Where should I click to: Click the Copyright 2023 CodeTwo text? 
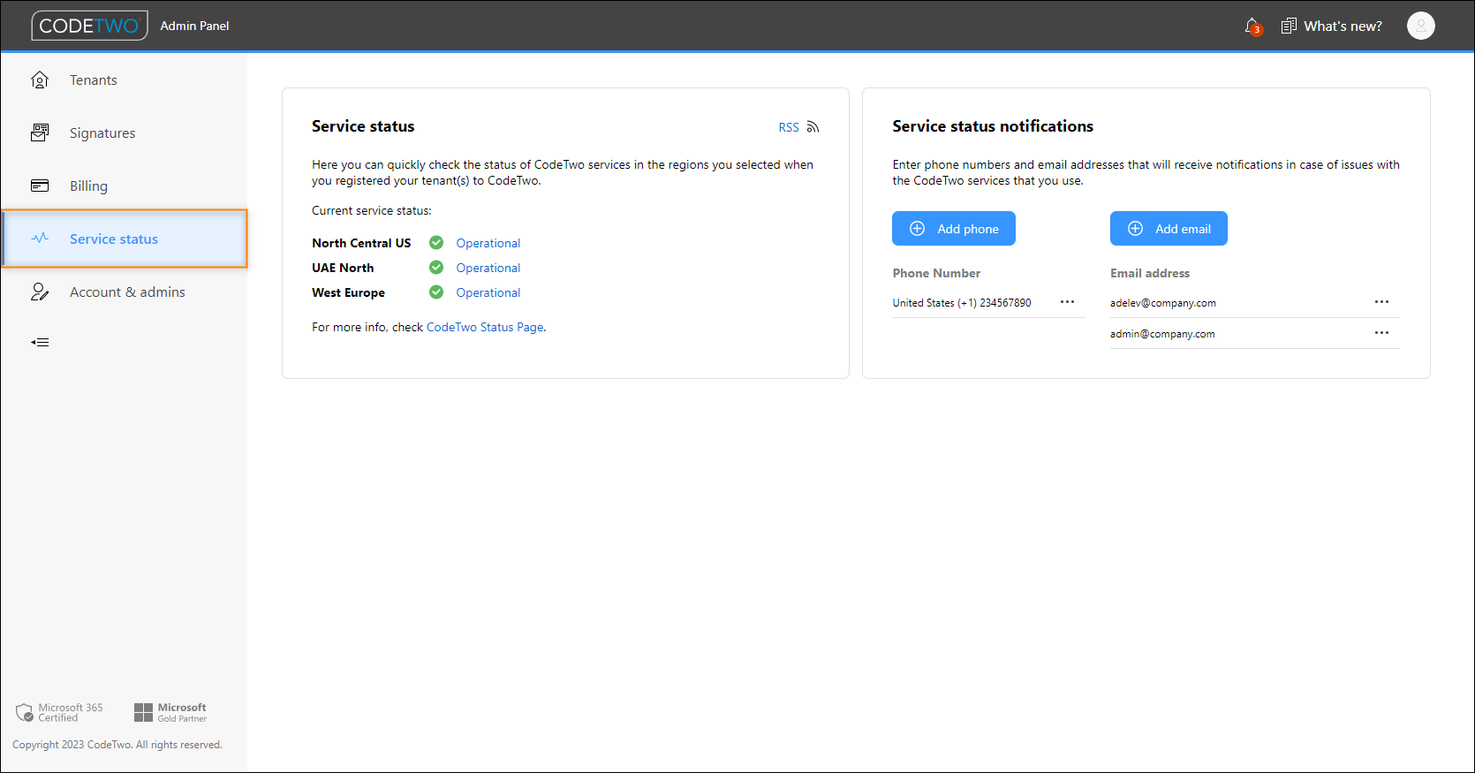coord(117,745)
